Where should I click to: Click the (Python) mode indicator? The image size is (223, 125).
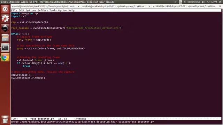click(80, 119)
